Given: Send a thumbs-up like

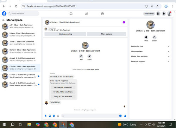Looking at the screenshot, I should coord(125,116).
